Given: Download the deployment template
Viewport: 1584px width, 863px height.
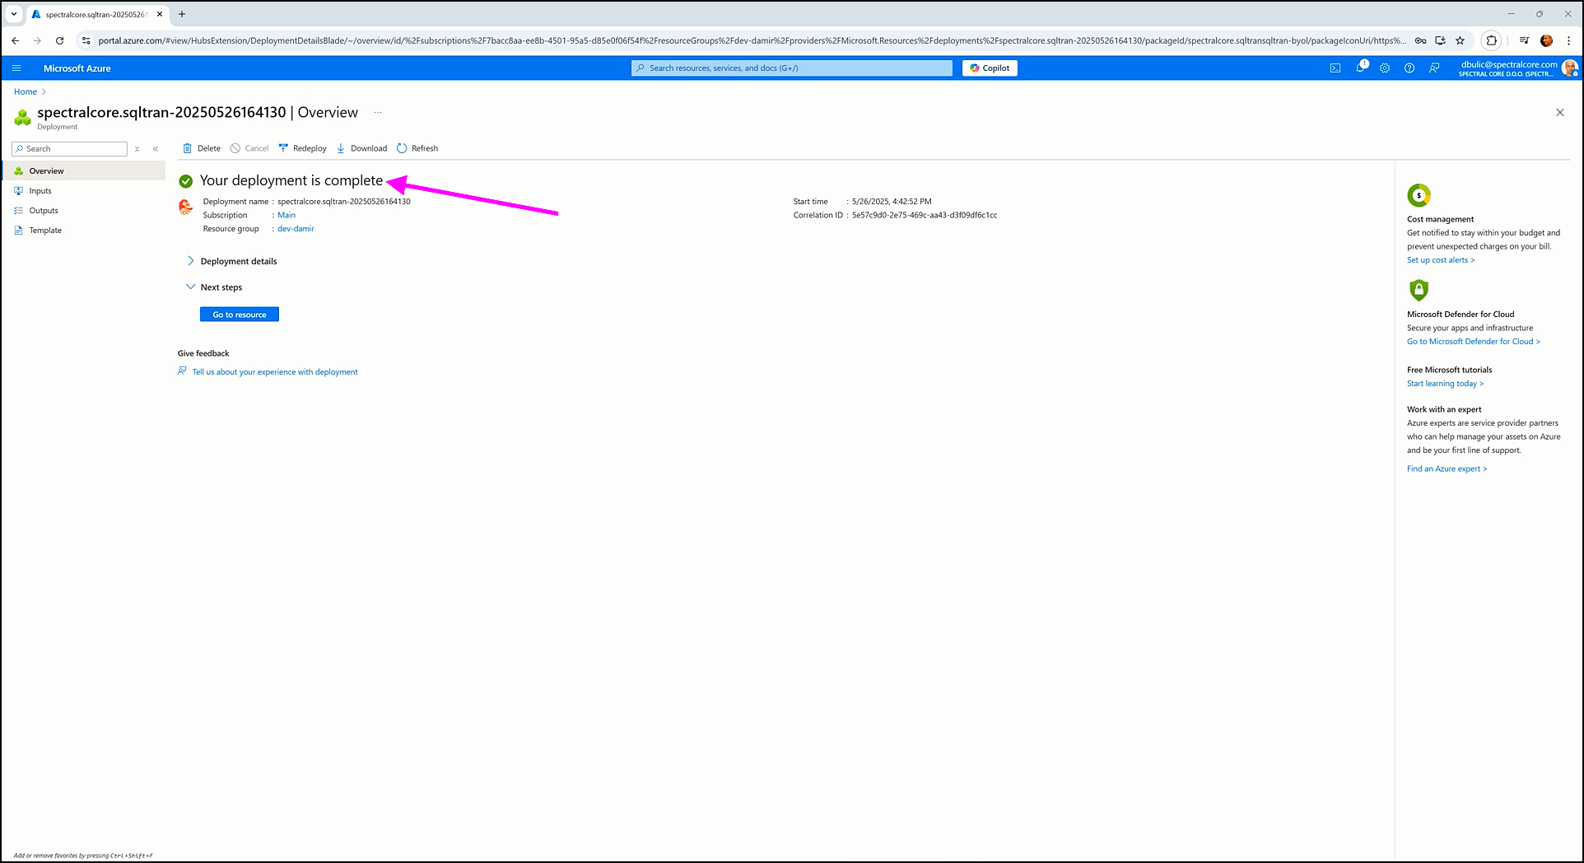Looking at the screenshot, I should point(361,148).
